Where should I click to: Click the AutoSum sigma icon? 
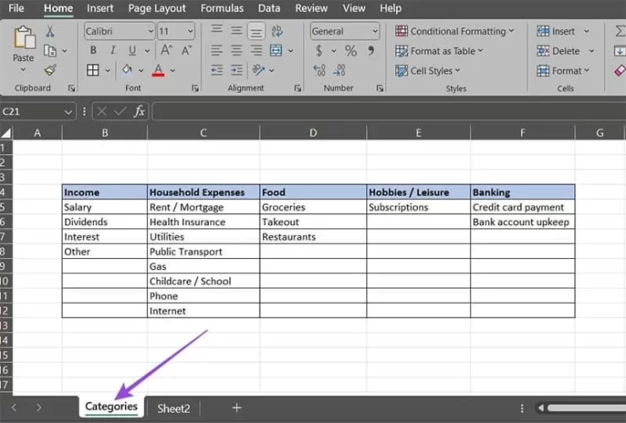point(620,31)
